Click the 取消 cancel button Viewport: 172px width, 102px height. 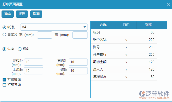click(36, 14)
